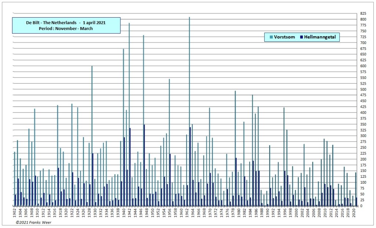Click the 1979 Vorstsom bar near 490

point(235,147)
